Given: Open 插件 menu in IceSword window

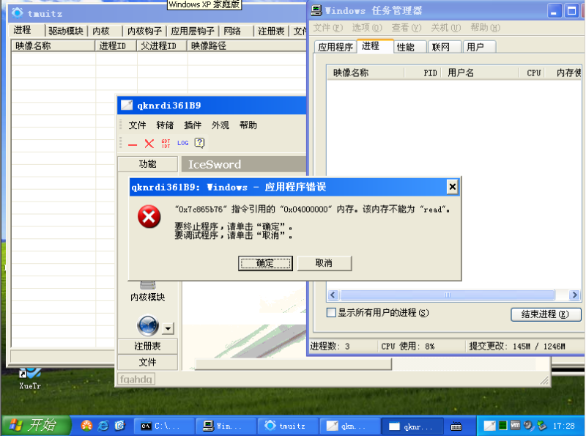Looking at the screenshot, I should tap(193, 125).
